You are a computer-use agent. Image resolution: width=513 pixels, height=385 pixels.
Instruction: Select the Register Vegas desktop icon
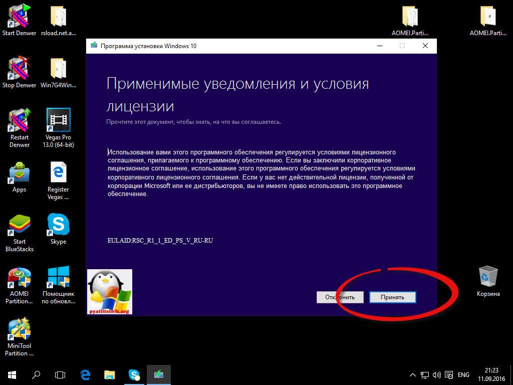pyautogui.click(x=58, y=180)
